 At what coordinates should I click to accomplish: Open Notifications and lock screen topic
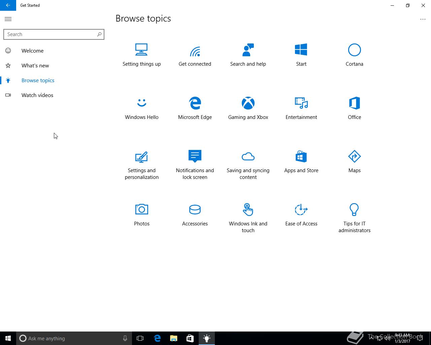point(195,165)
